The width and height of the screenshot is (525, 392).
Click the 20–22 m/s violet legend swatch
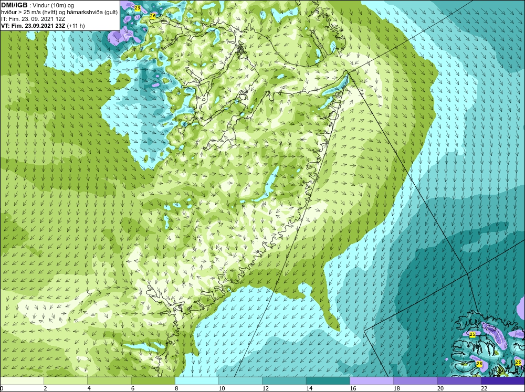tap(459, 381)
